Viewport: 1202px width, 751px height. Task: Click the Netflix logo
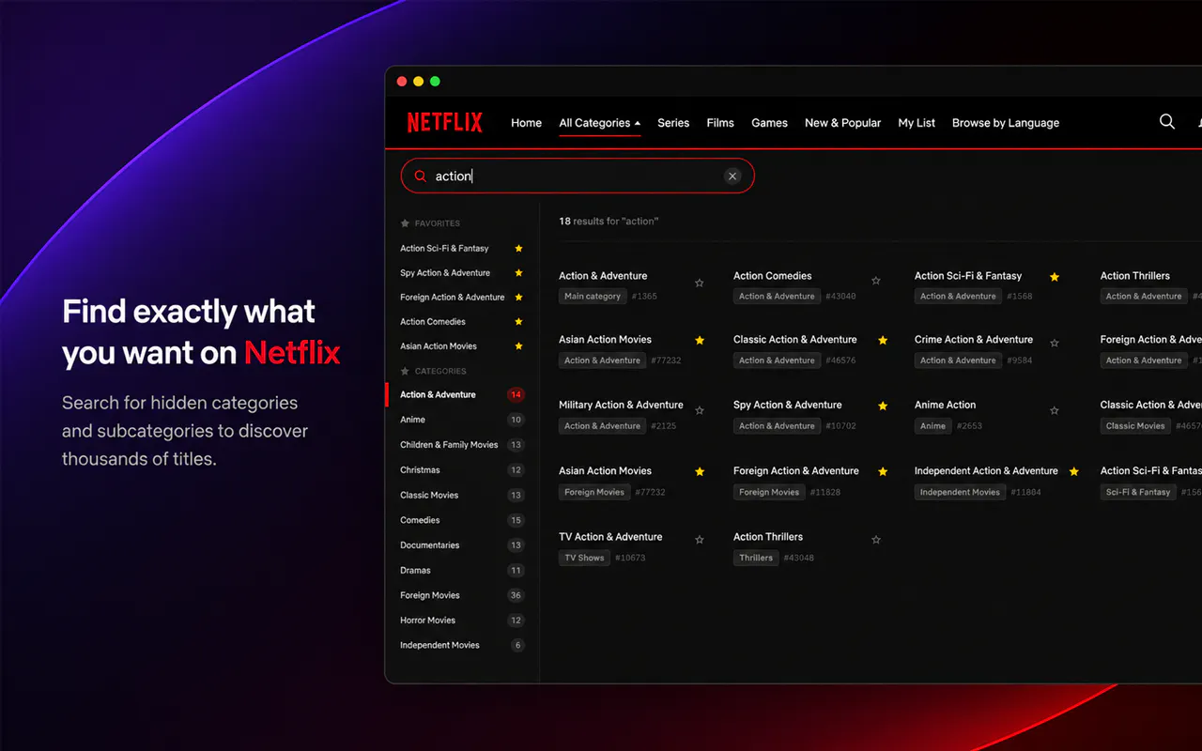pyautogui.click(x=444, y=123)
